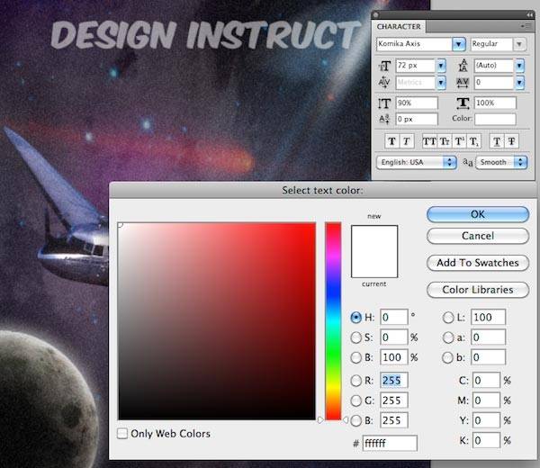Image resolution: width=540 pixels, height=468 pixels.
Task: Open the Character panel flyout menu
Action: tap(527, 26)
